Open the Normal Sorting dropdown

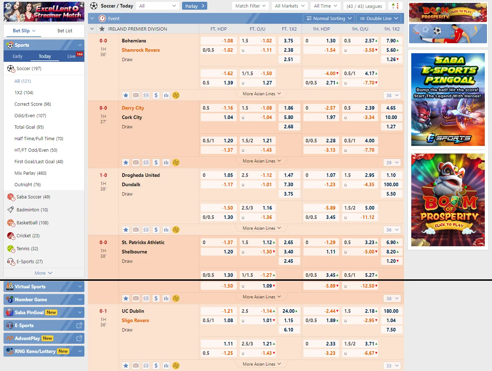(x=329, y=18)
